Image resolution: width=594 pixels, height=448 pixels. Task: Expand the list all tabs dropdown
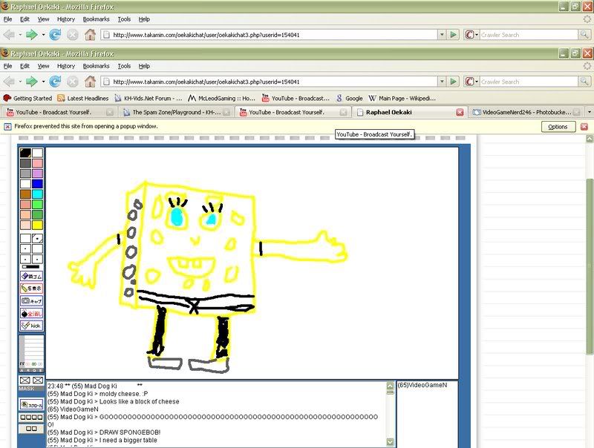click(589, 112)
